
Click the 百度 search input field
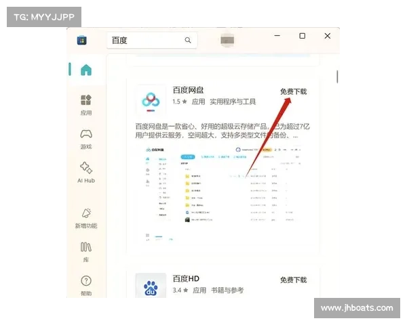click(x=152, y=40)
